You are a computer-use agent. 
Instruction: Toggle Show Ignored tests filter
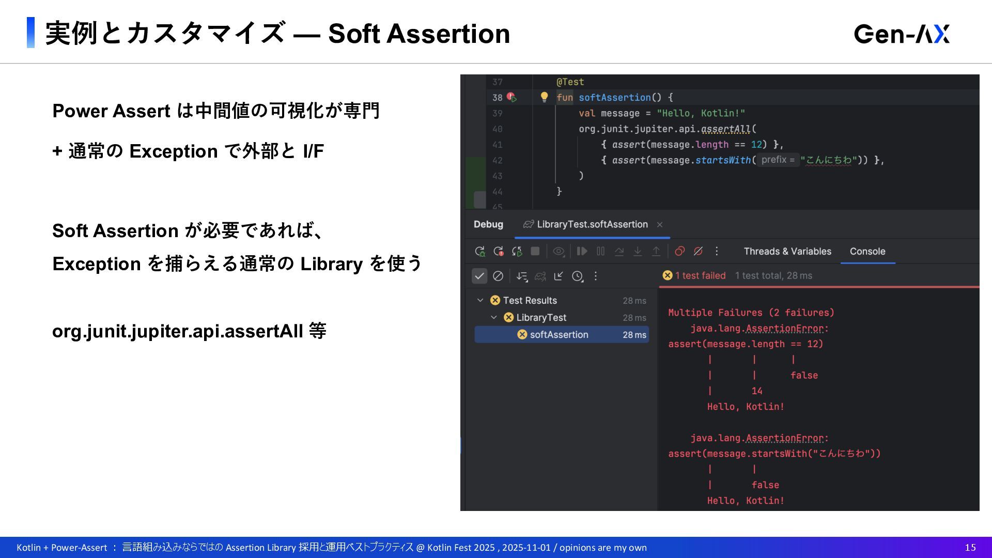pos(498,276)
